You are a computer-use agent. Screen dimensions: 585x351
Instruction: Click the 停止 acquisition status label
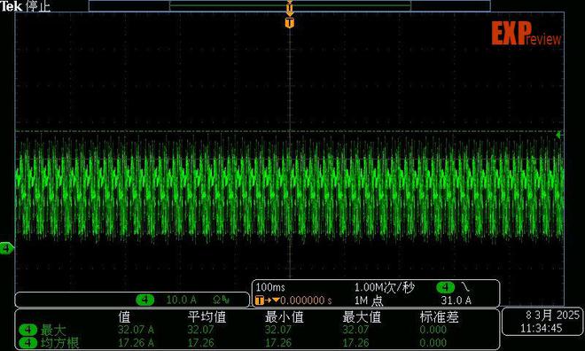38,6
